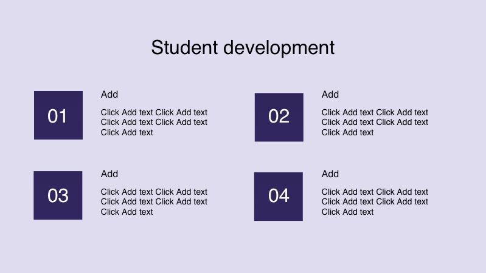Click first body text line next to 02
This screenshot has height=273, width=486.
click(375, 112)
